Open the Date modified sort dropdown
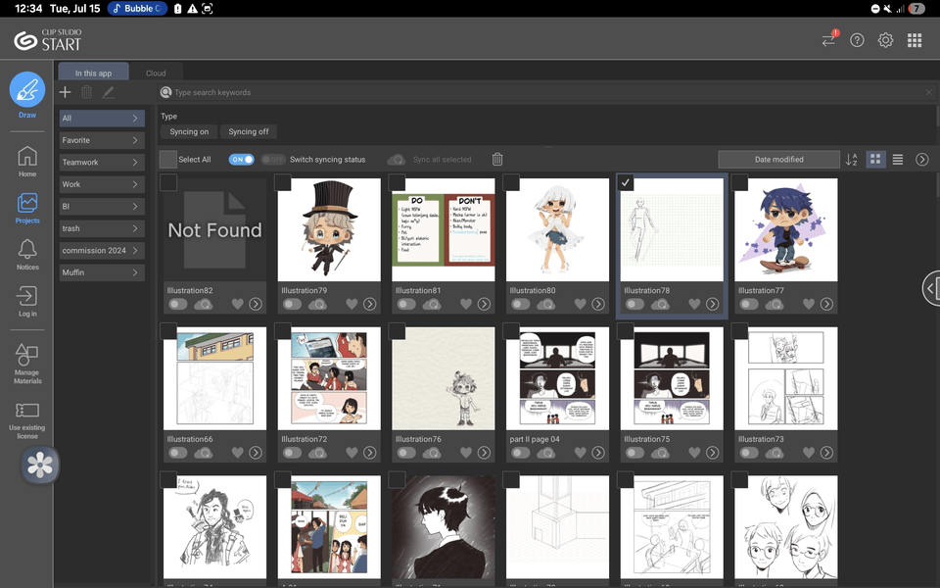This screenshot has height=588, width=940. point(778,159)
